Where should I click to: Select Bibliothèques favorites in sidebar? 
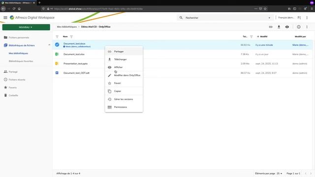pyautogui.click(x=21, y=61)
